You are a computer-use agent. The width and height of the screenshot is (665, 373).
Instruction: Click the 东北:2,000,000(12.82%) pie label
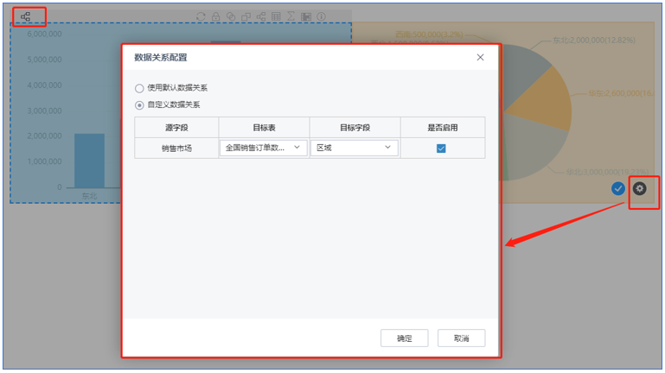[x=594, y=41]
